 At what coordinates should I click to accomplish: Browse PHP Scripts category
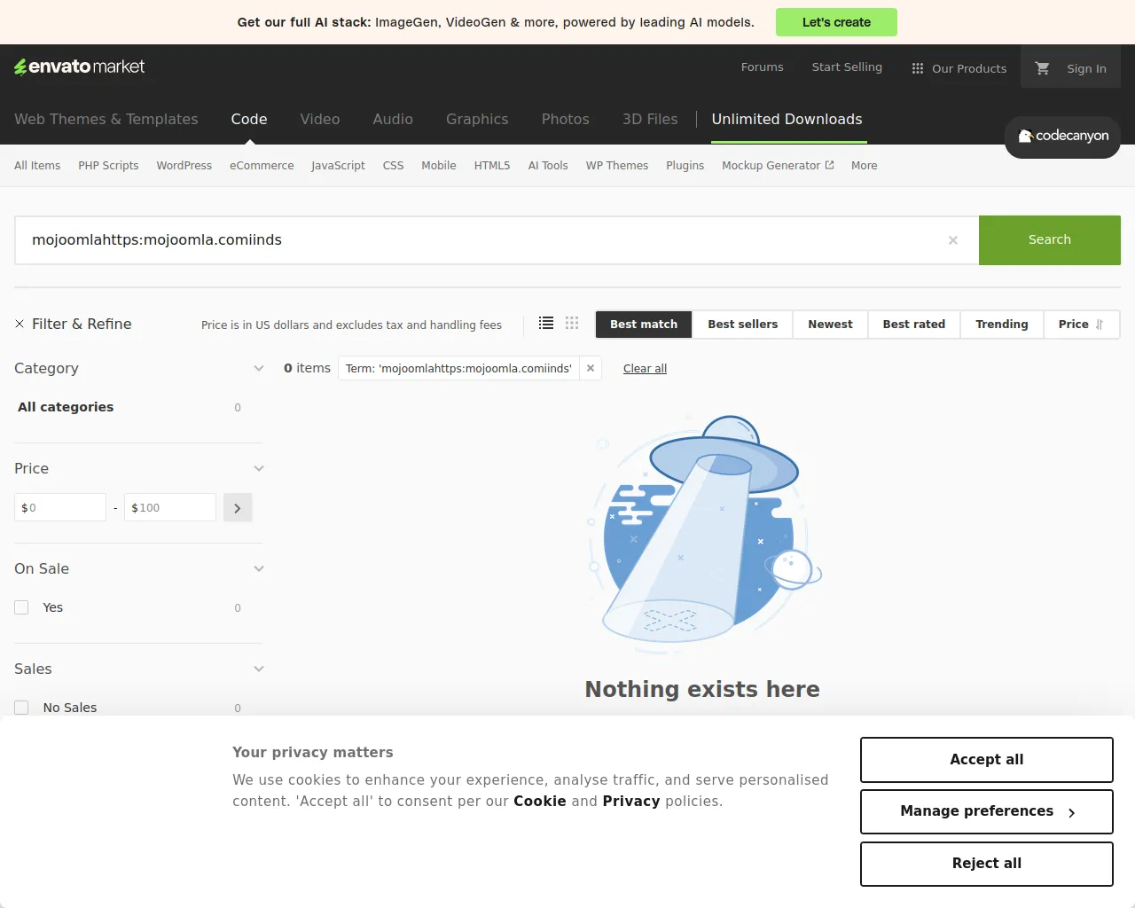pyautogui.click(x=108, y=166)
